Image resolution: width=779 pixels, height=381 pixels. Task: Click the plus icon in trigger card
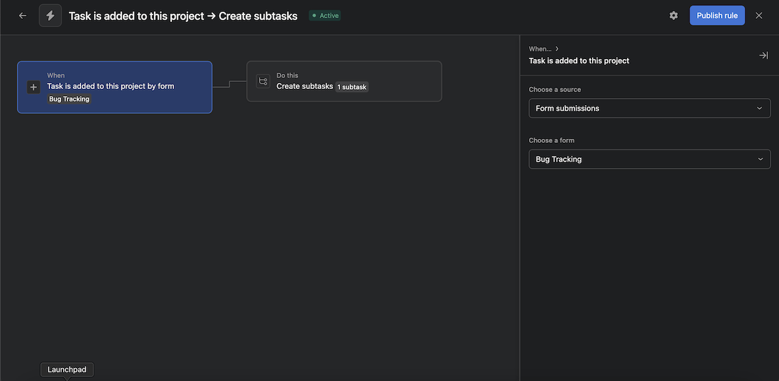tap(34, 87)
